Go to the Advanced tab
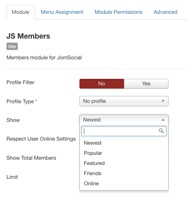Screen dimensions: 188x204 point(165,12)
